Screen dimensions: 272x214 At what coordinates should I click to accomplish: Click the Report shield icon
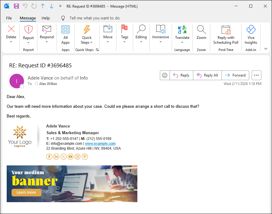[x=29, y=29]
